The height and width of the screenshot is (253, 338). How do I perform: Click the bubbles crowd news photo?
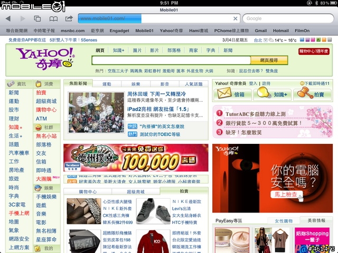tap(96, 112)
